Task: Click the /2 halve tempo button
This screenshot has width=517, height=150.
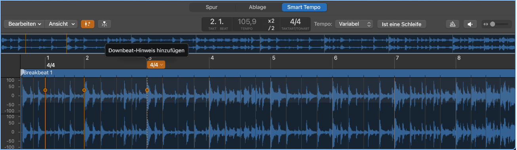Action: (x=271, y=28)
